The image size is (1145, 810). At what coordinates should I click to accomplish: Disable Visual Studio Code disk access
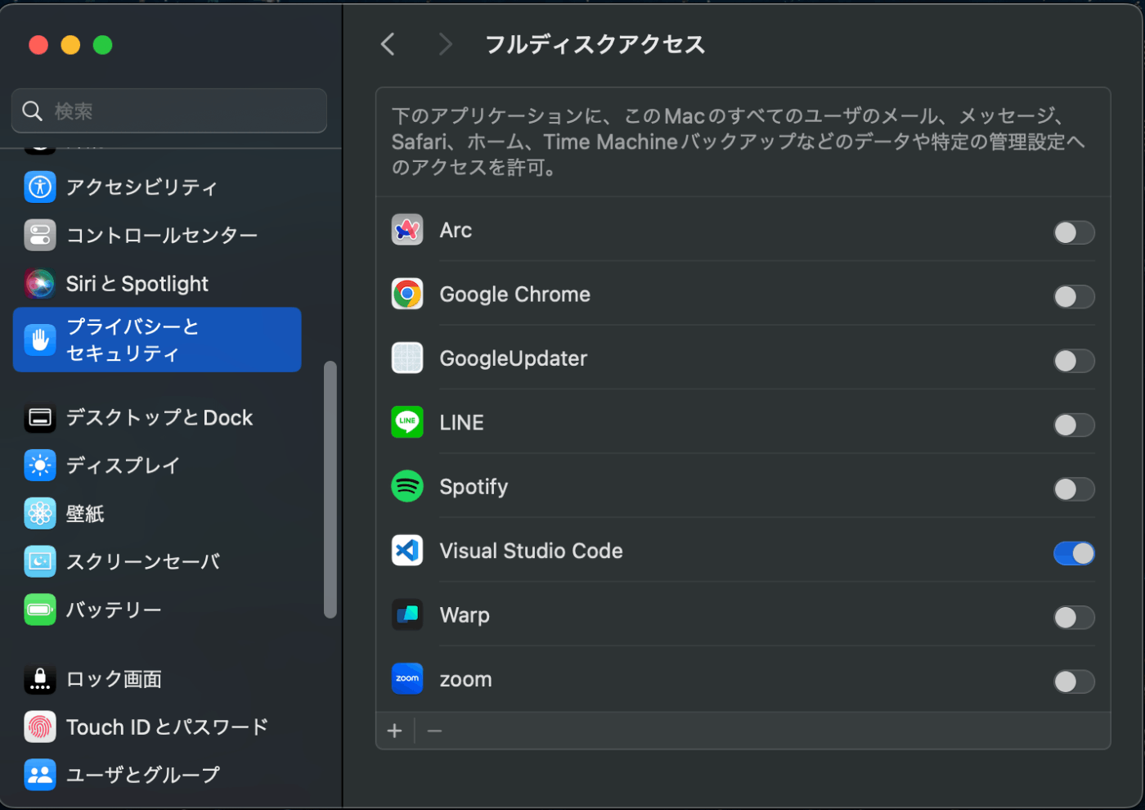coord(1074,553)
